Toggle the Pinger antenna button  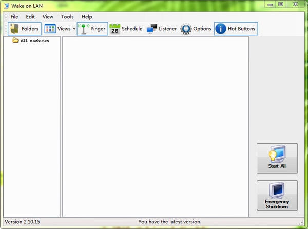click(92, 29)
